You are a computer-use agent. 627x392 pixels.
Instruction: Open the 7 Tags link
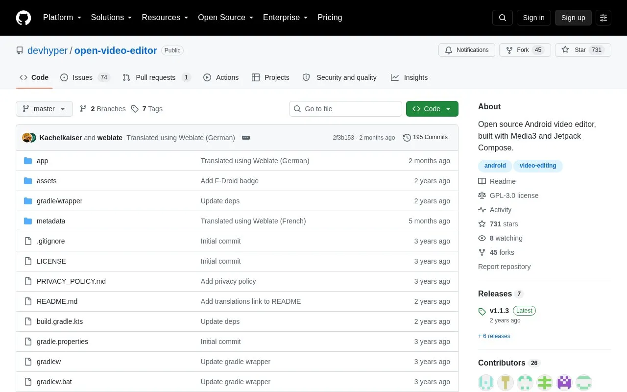coord(147,109)
